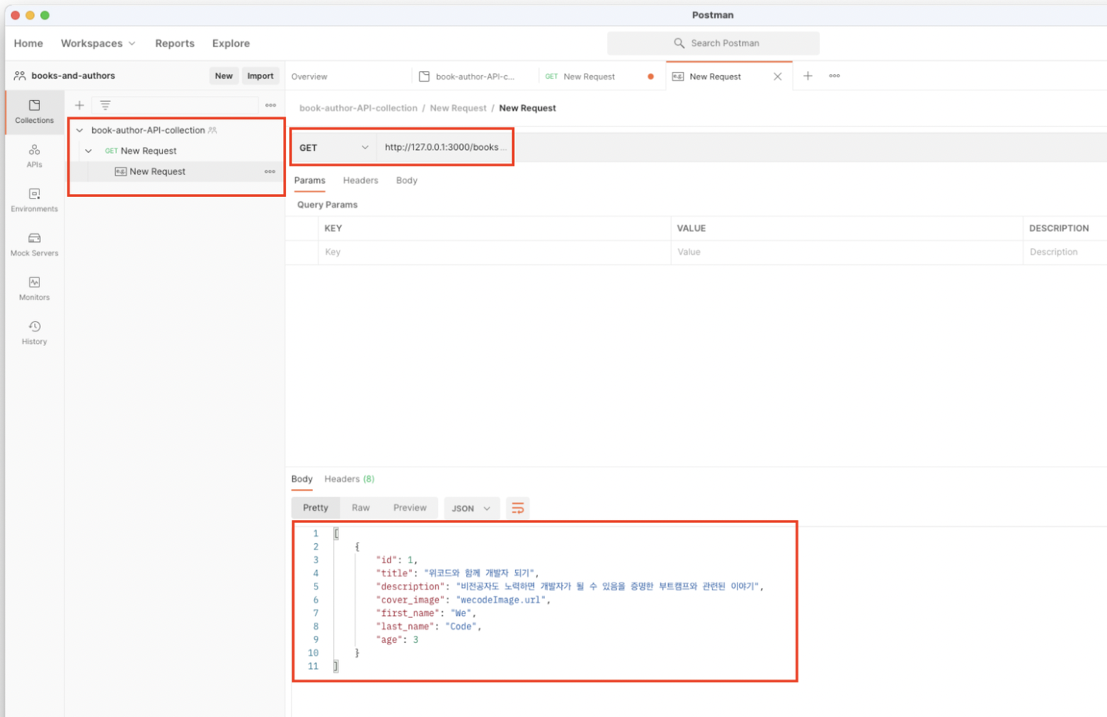
Task: Select the Params request tab
Action: [310, 180]
